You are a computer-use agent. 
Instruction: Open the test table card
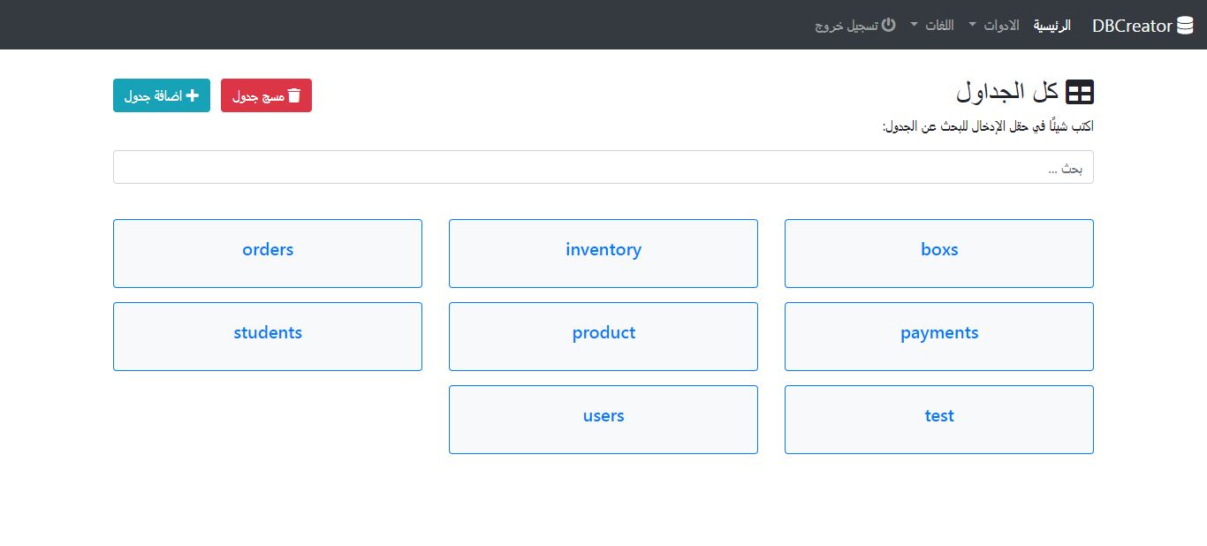939,419
